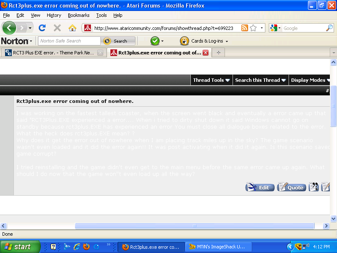Viewport: 337px width, 253px height.
Task: Click the vertical scrollbar thumb
Action: coord(333,106)
